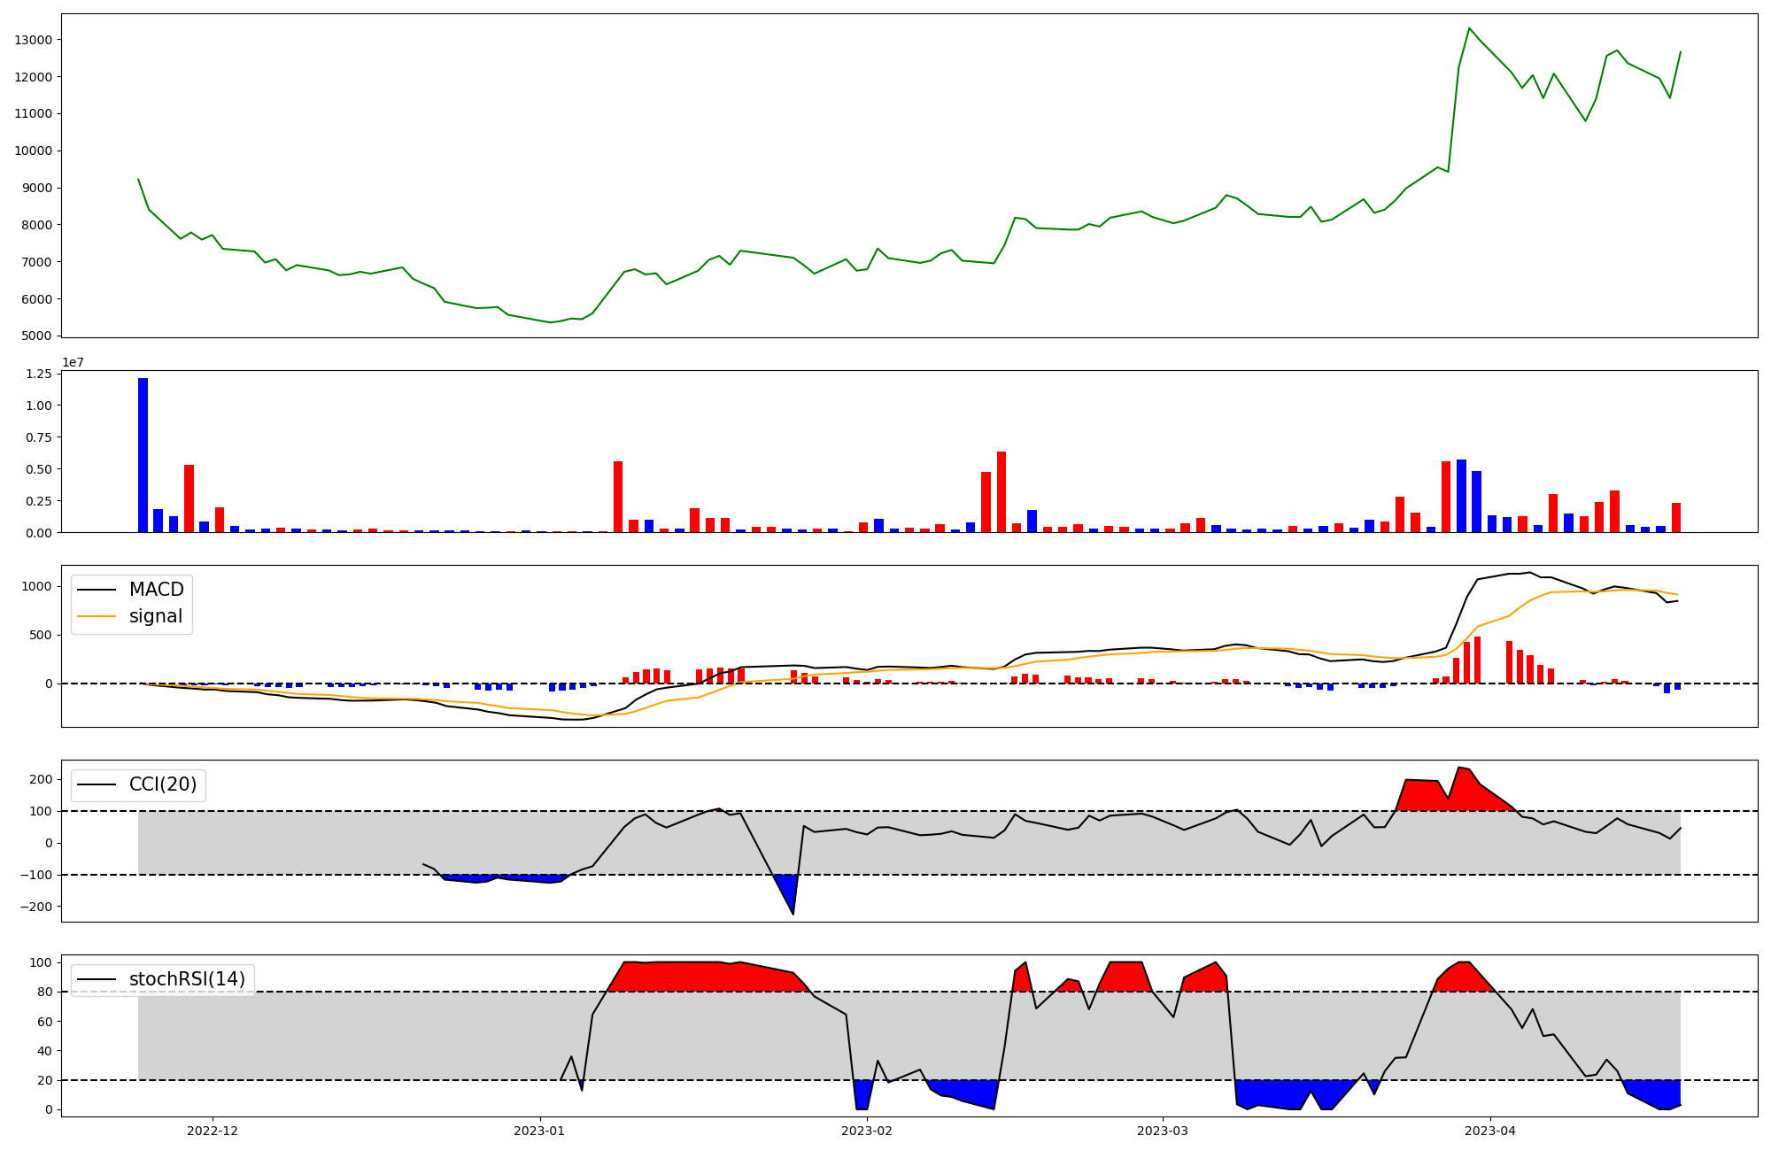Click the black MACD line swatch in legend
1771x1151 pixels.
97,591
